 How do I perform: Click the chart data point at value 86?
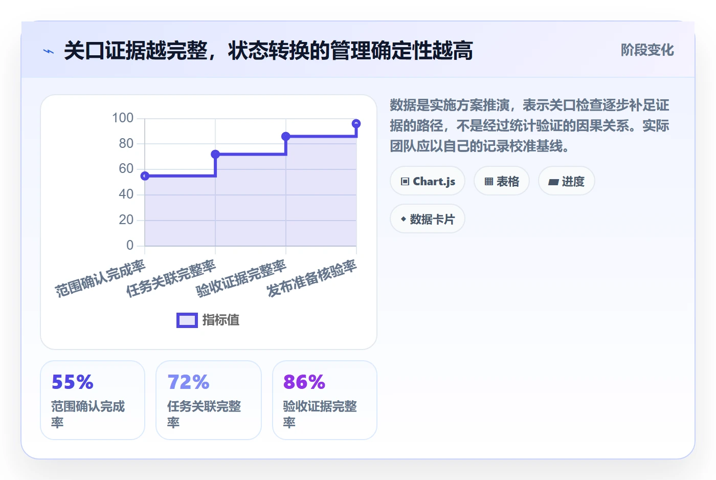[x=286, y=136]
